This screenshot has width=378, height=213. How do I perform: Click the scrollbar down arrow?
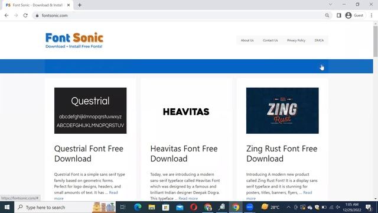[376, 199]
